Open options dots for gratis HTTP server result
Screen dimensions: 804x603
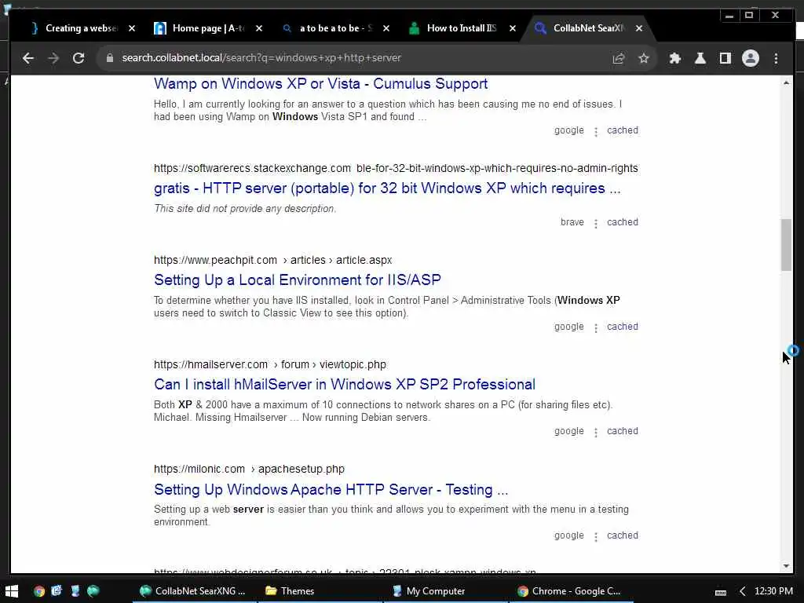pyautogui.click(x=595, y=224)
